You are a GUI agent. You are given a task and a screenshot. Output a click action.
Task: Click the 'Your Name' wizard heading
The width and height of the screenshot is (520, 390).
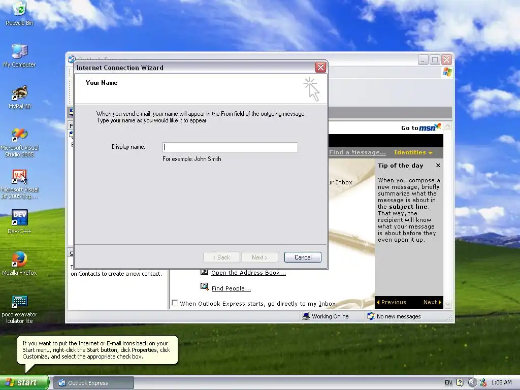(x=102, y=83)
